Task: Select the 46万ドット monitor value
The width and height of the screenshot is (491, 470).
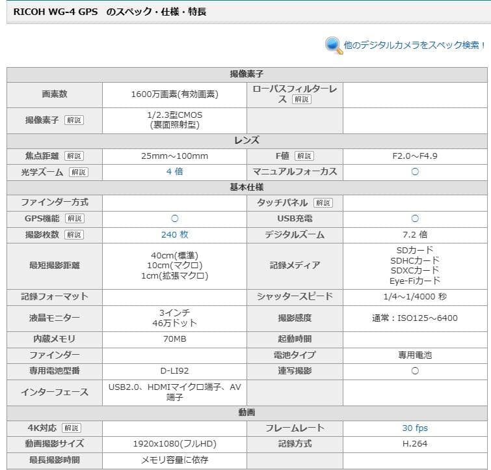Action: tap(174, 323)
